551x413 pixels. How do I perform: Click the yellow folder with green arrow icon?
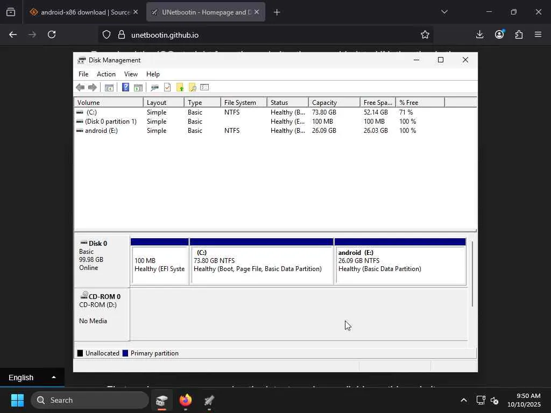click(x=180, y=87)
